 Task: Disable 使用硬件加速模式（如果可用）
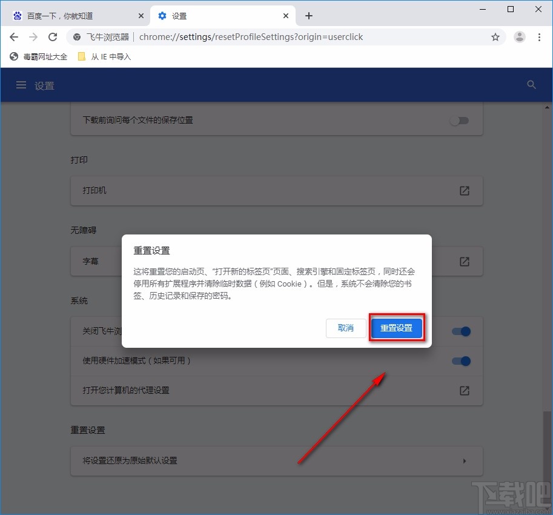[x=461, y=361]
